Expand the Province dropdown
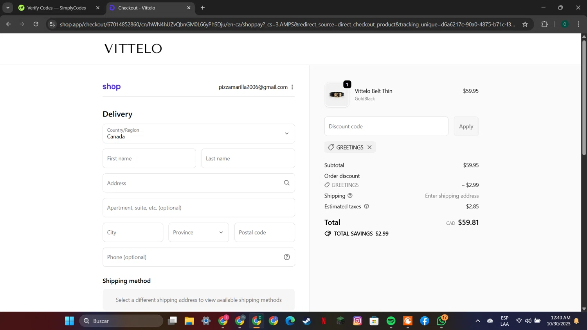This screenshot has height=330, width=587. coord(199,232)
